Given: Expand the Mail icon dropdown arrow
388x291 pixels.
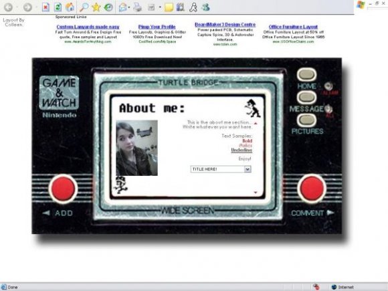Looking at the screenshot, I should point(129,7).
